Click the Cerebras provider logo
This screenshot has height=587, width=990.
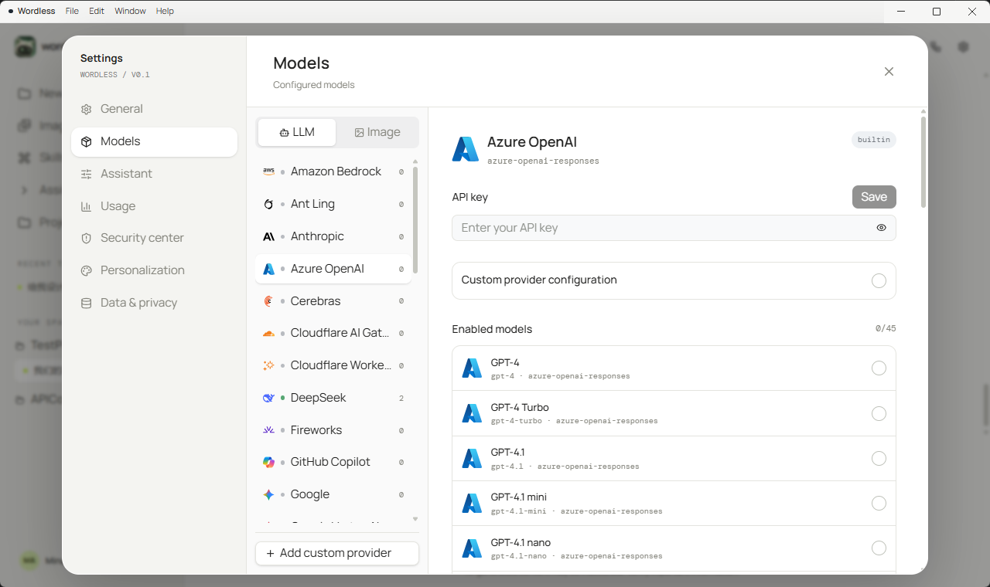coord(268,301)
